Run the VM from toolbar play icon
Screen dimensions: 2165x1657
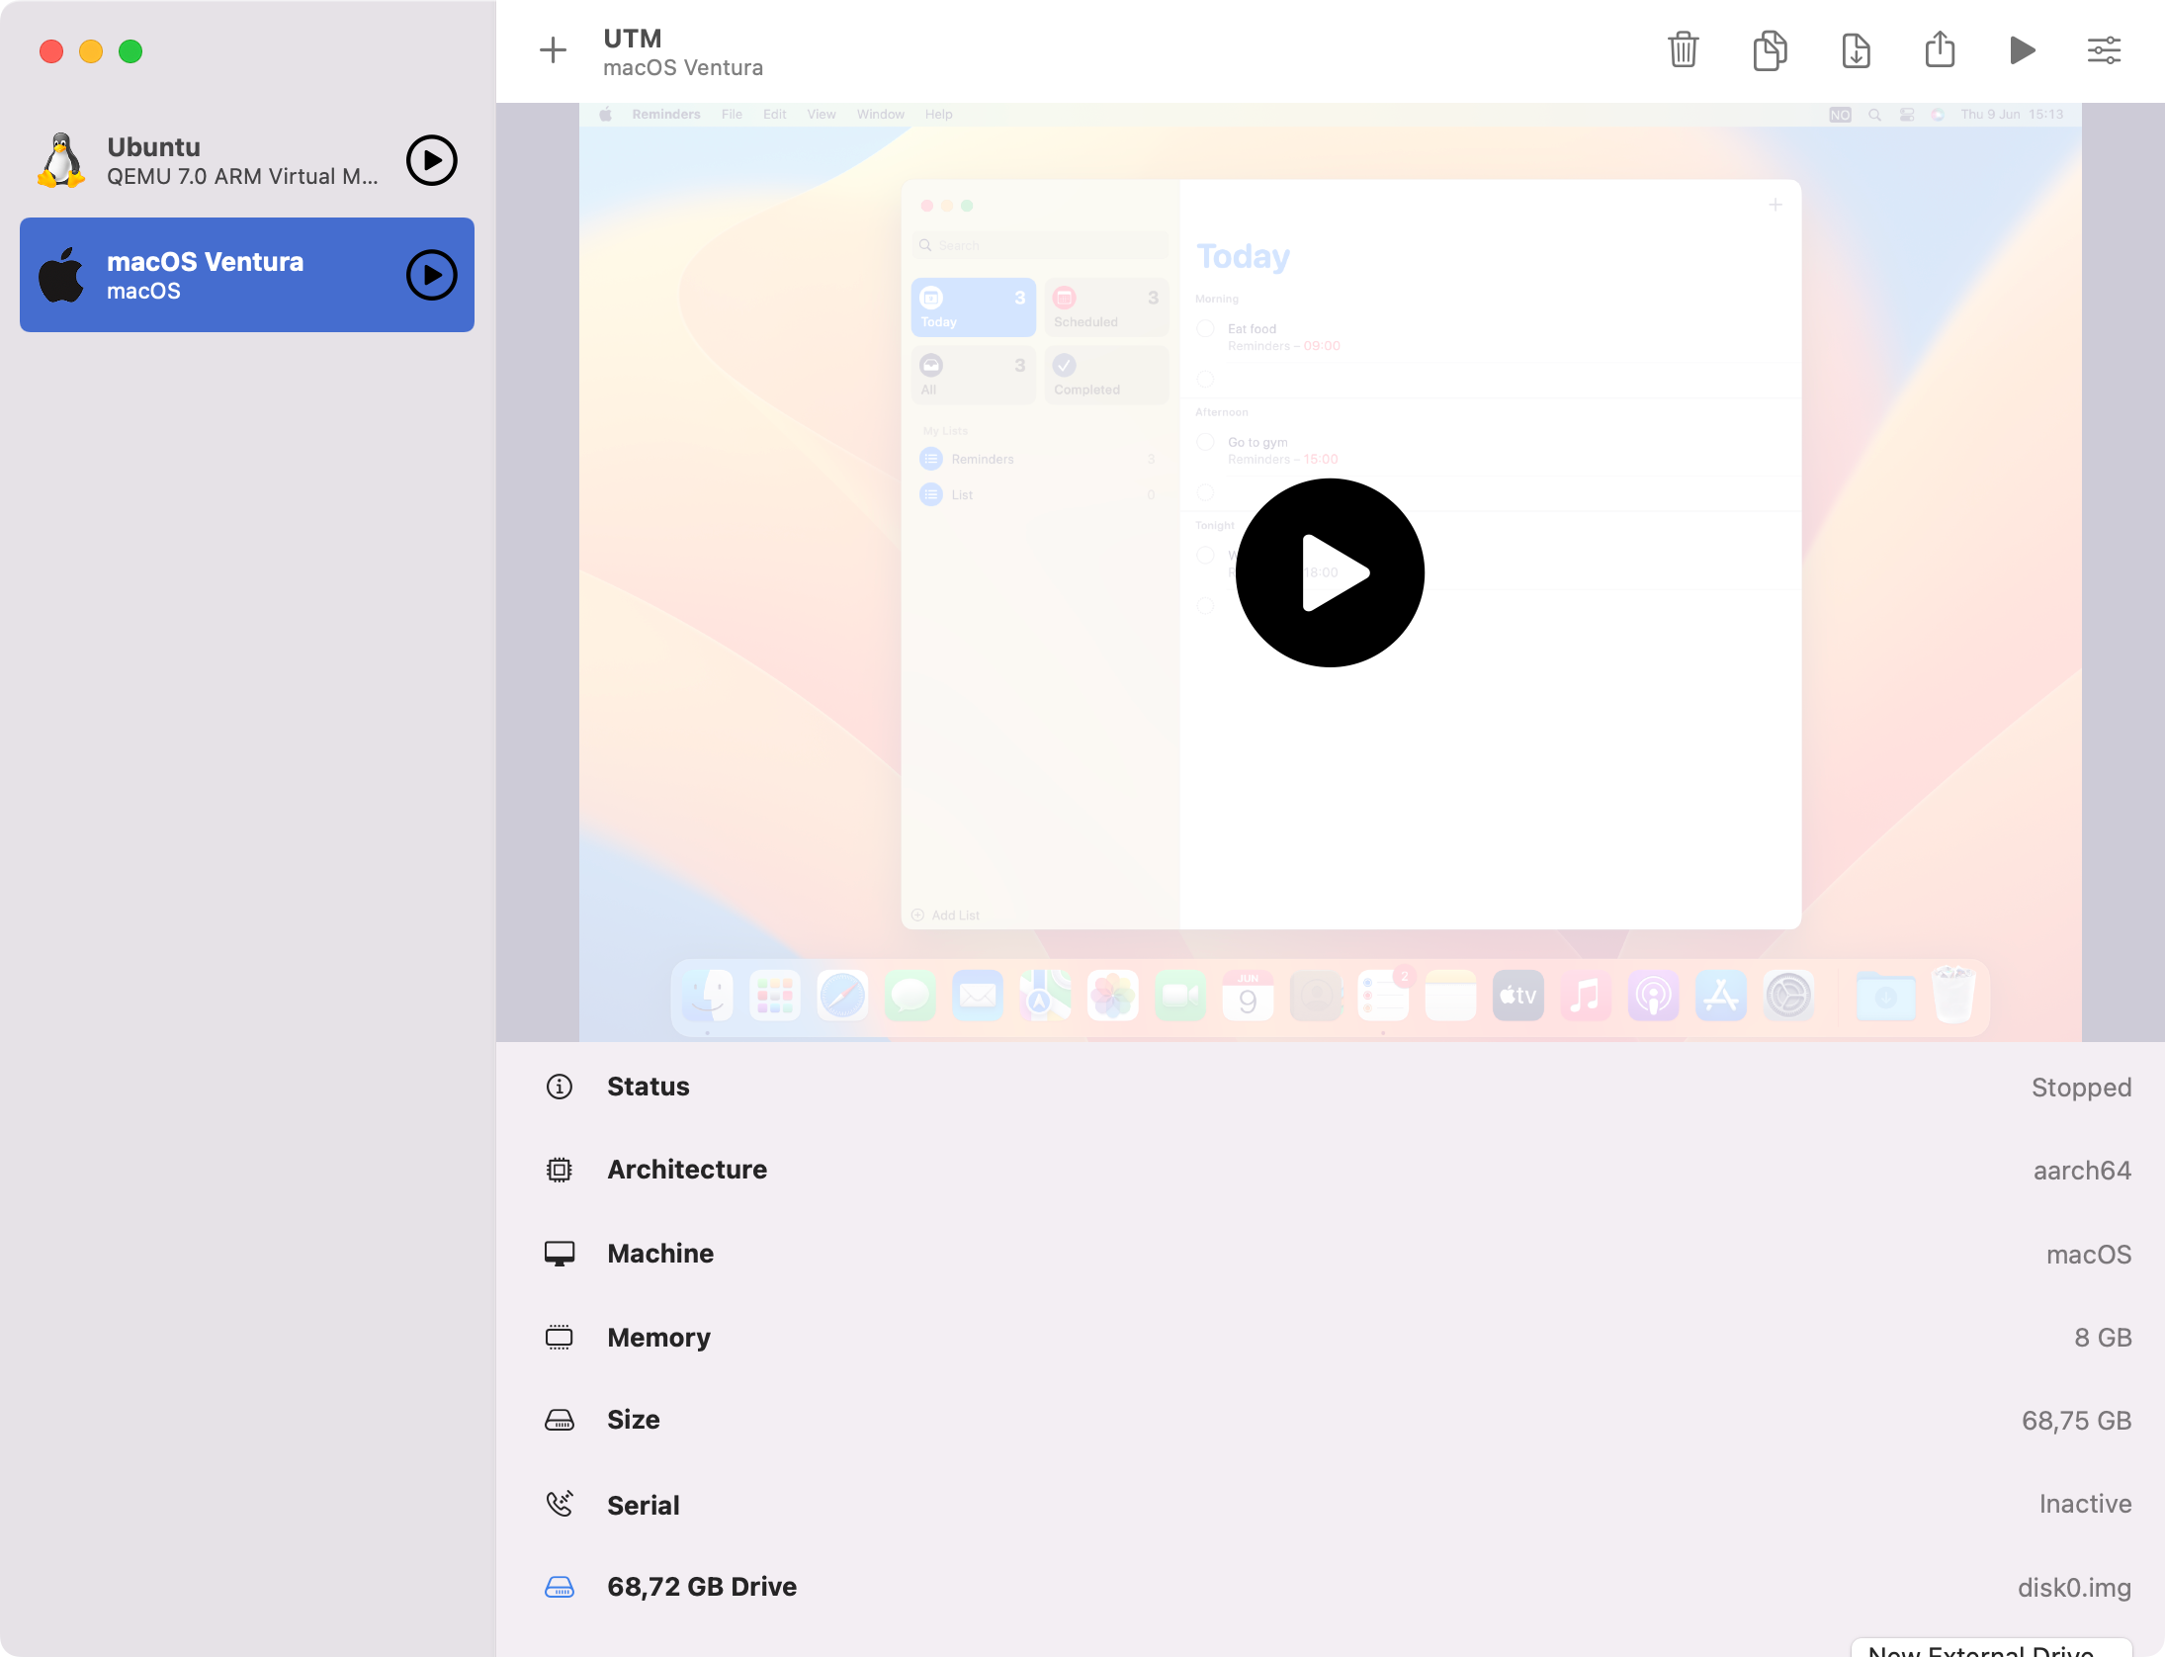2022,50
